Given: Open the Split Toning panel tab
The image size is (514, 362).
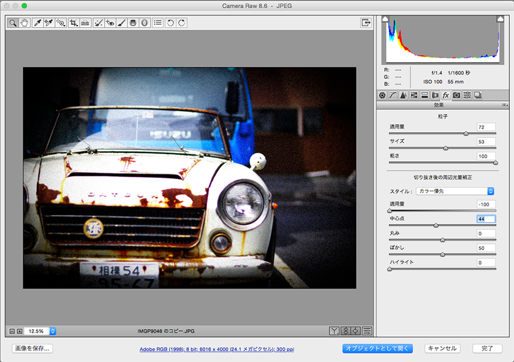Looking at the screenshot, I should coord(424,96).
